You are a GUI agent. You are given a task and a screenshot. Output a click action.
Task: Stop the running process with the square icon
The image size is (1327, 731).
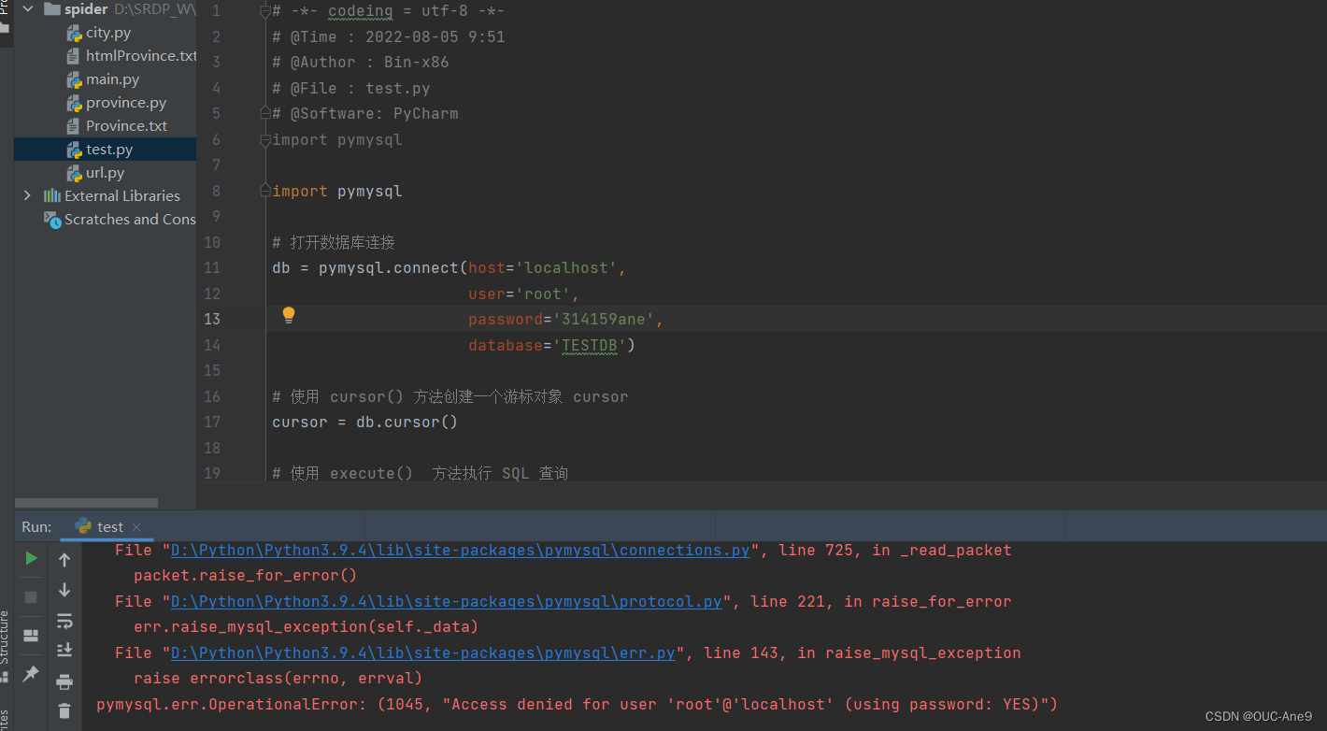31,596
